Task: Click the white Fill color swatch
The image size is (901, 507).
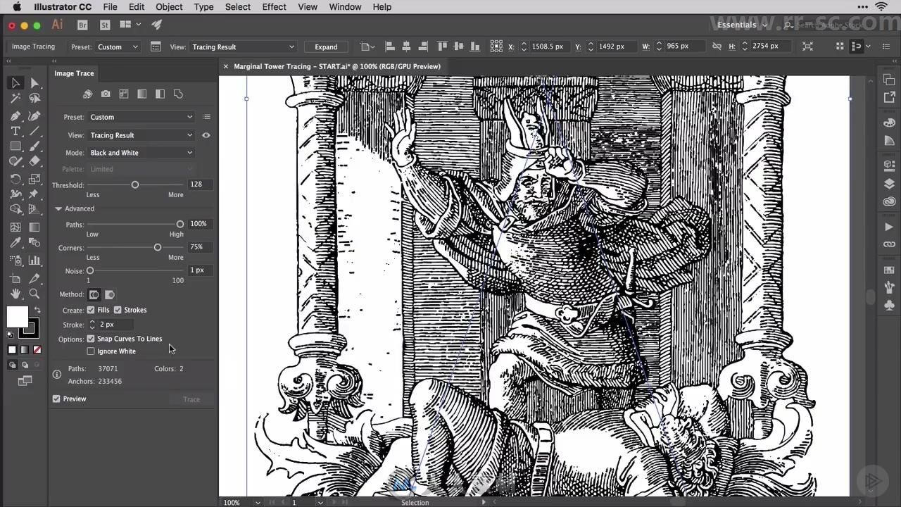Action: [17, 317]
